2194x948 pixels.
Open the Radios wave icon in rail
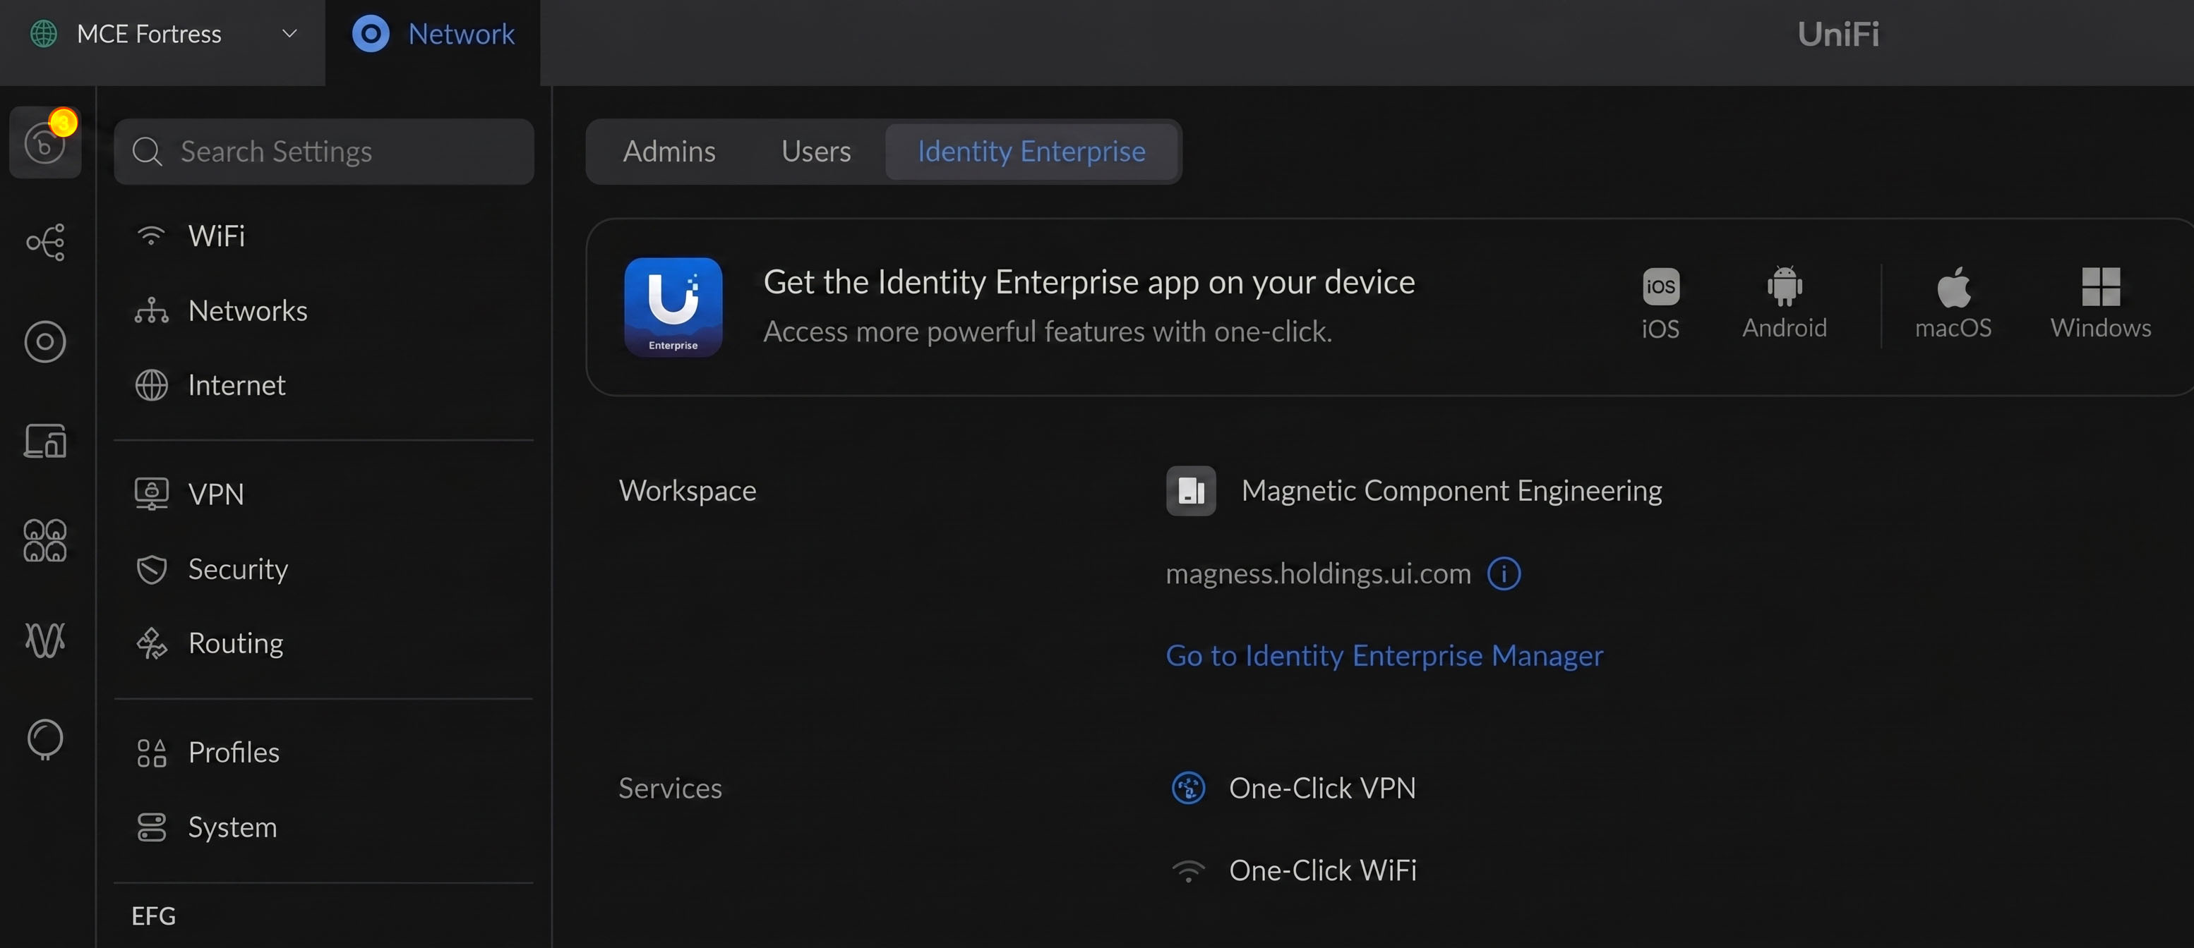coord(45,640)
